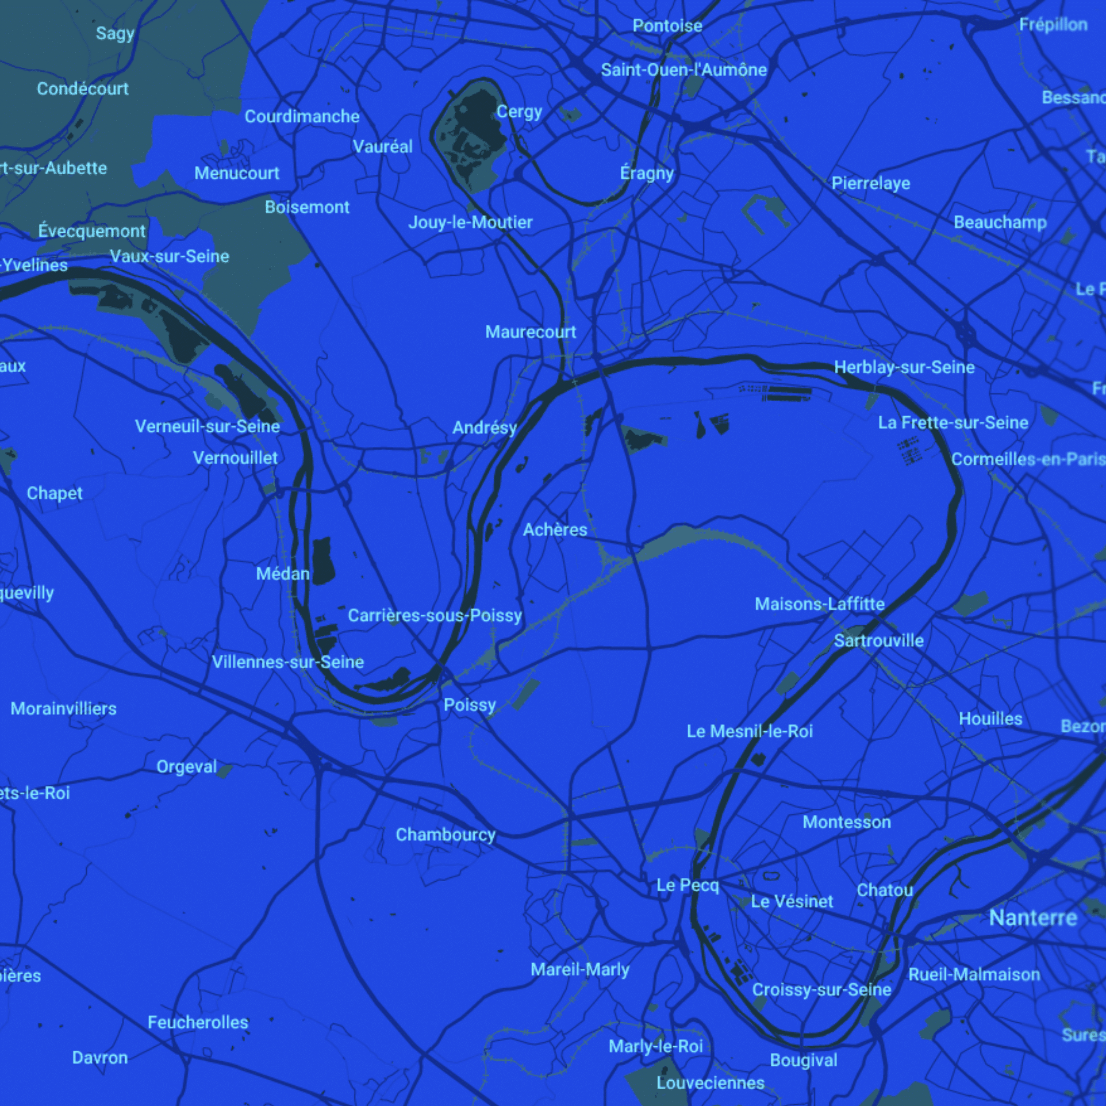Select Vaux-sur-Seine on the map

pyautogui.click(x=169, y=257)
